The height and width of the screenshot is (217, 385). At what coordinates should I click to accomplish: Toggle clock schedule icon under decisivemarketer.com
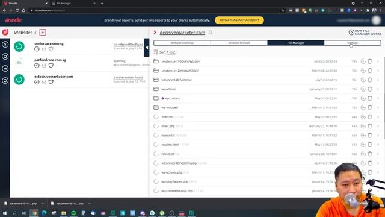[x=37, y=82]
